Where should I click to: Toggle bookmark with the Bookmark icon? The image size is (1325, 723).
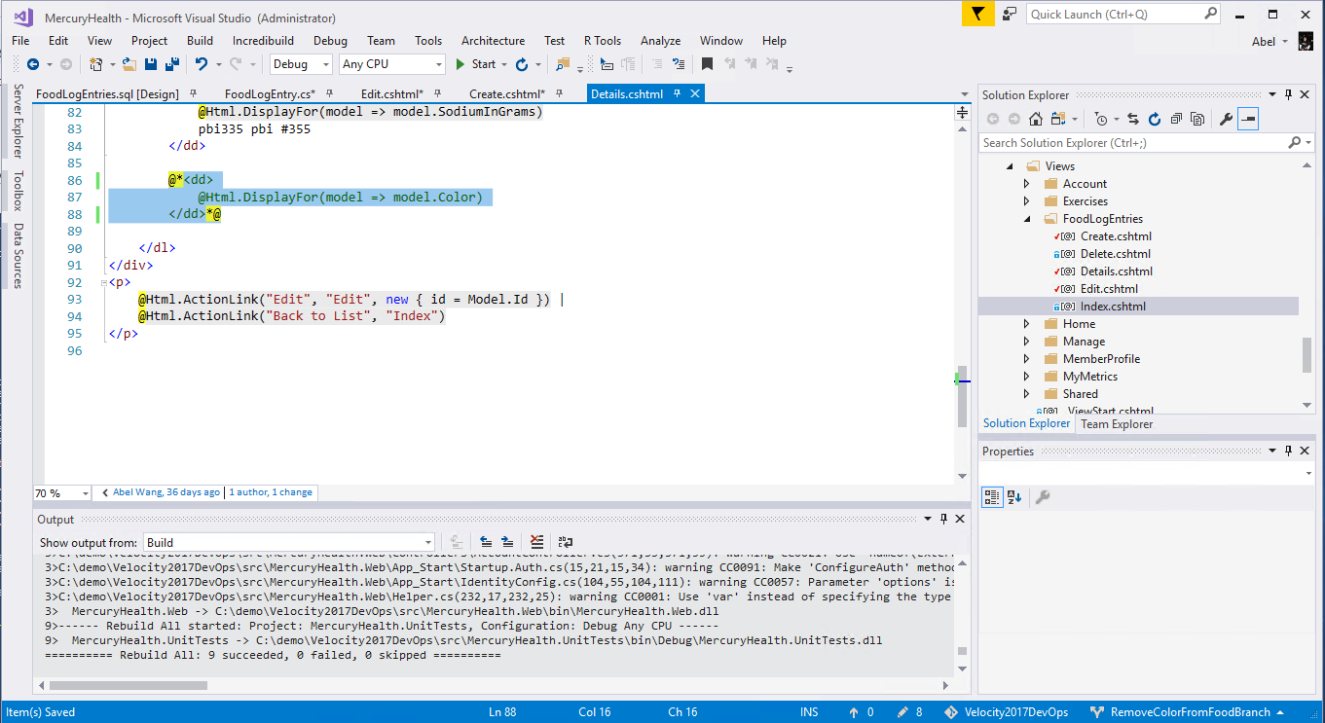[707, 64]
